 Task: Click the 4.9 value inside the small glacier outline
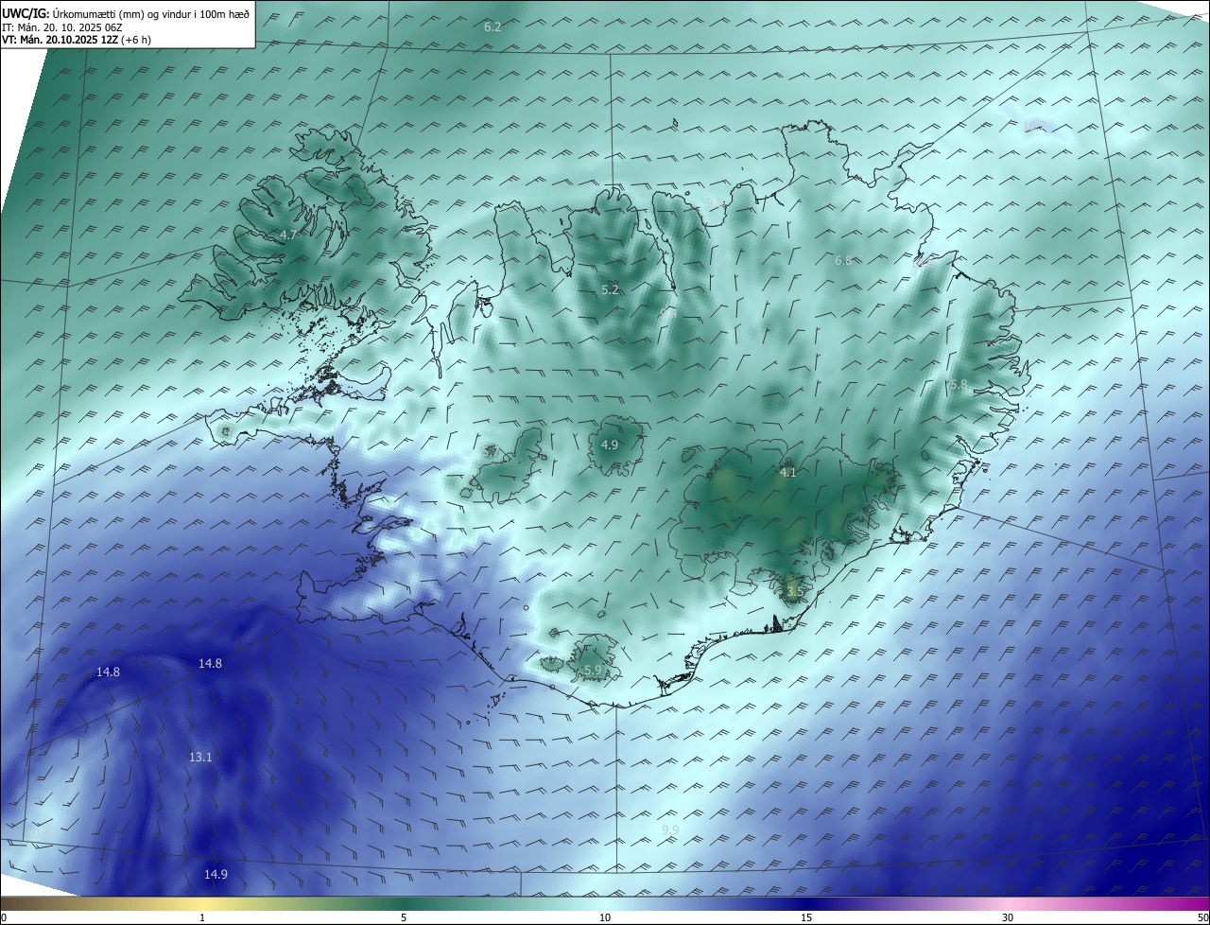tap(610, 445)
